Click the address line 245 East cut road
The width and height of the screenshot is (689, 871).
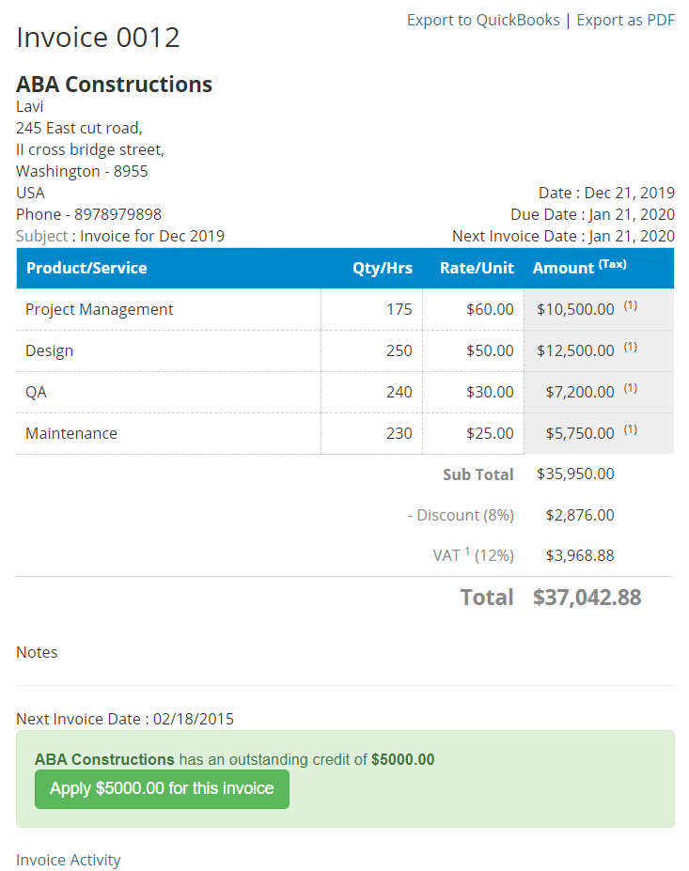pyautogui.click(x=80, y=129)
